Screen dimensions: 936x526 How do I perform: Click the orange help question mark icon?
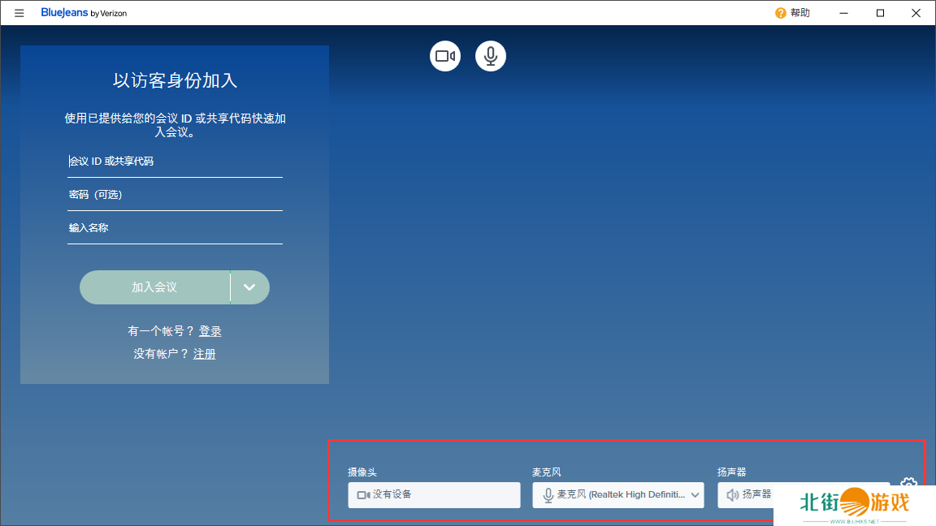pos(780,13)
